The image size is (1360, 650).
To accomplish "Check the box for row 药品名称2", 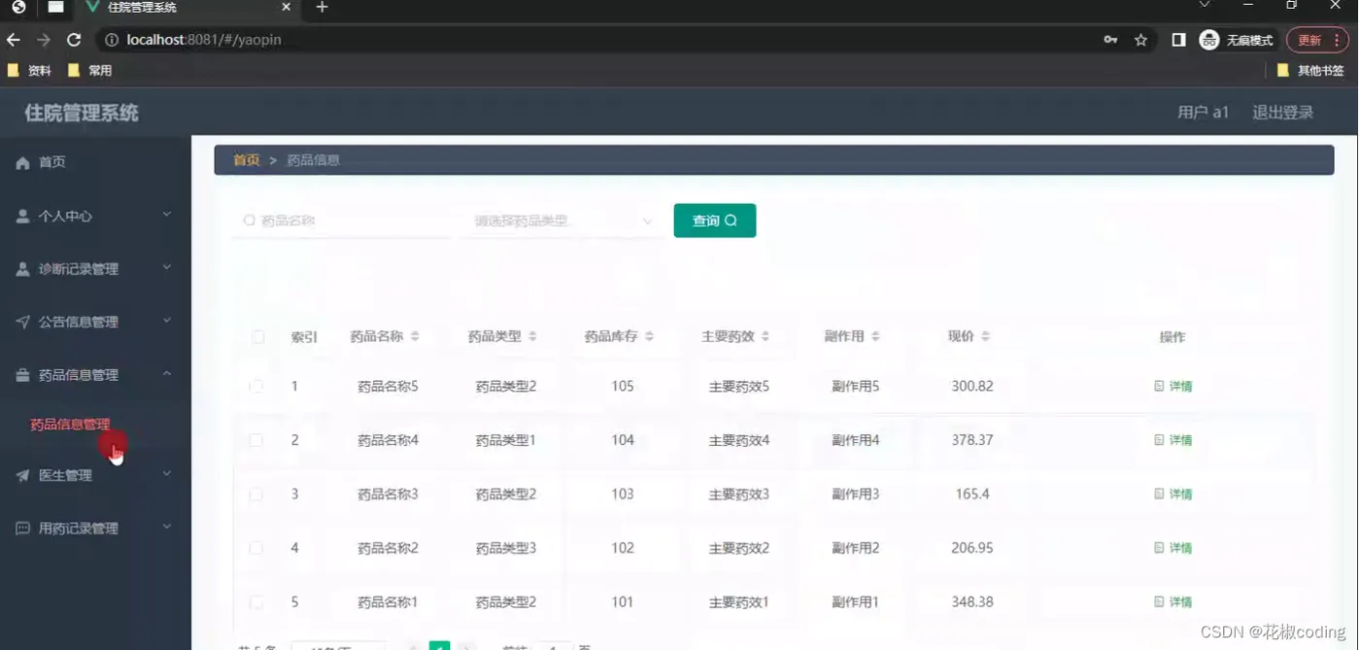I will coord(256,548).
